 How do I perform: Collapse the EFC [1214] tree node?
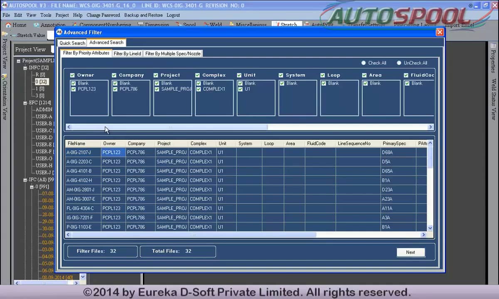coord(25,103)
